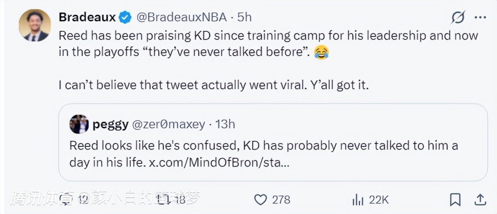Image resolution: width=497 pixels, height=214 pixels.
Task: Click the blue verified badge
Action: (125, 17)
